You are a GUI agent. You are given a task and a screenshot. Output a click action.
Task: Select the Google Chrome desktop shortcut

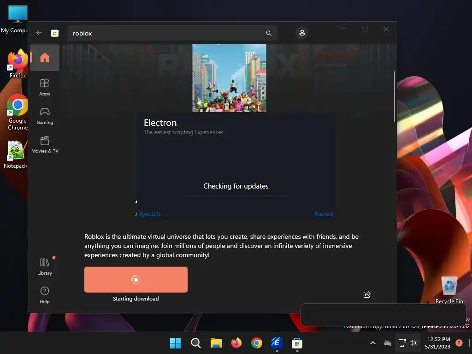point(18,112)
